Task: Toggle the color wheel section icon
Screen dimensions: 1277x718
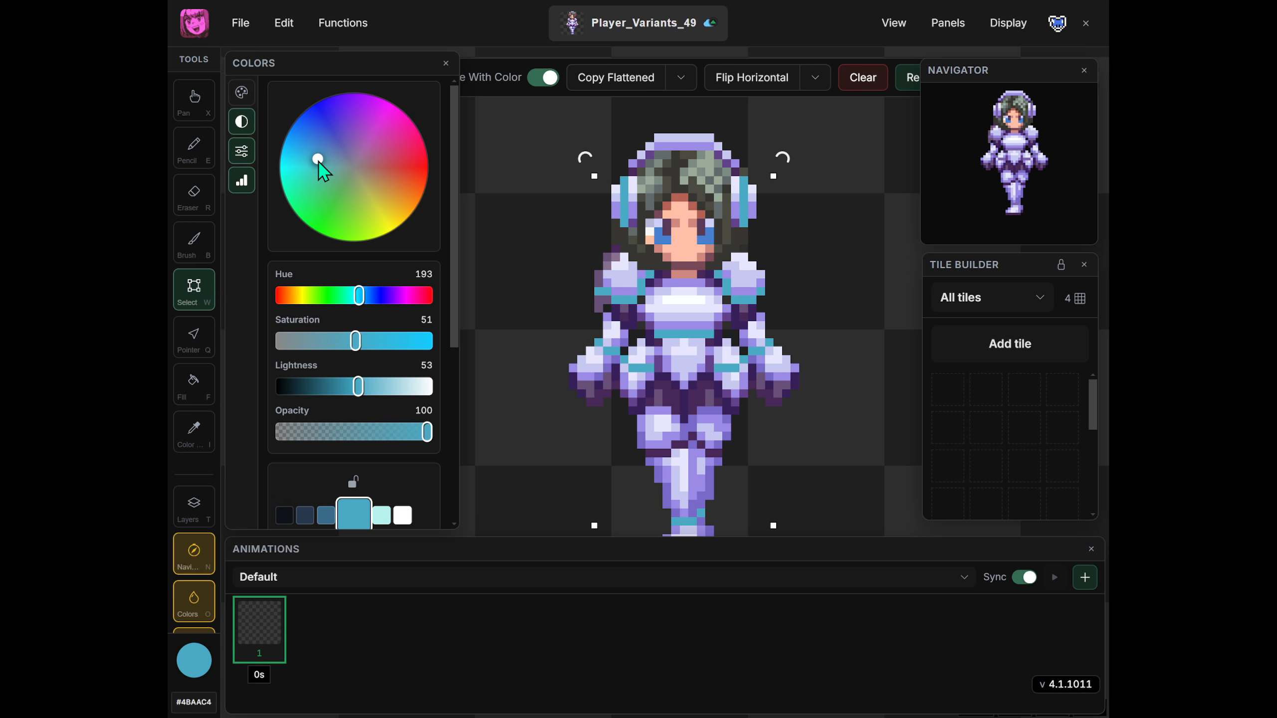Action: [241, 122]
